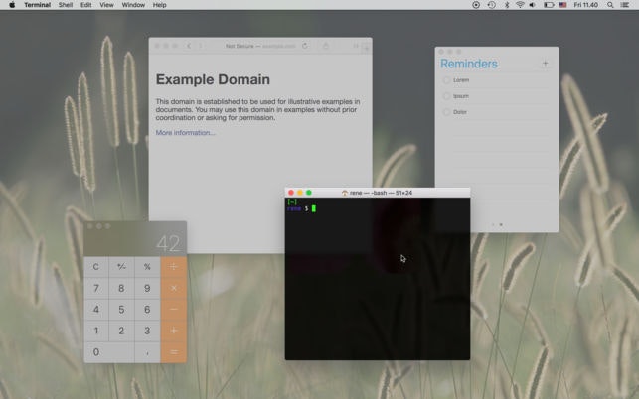
Task: Click the plus key in Calculator
Action: [x=174, y=331]
